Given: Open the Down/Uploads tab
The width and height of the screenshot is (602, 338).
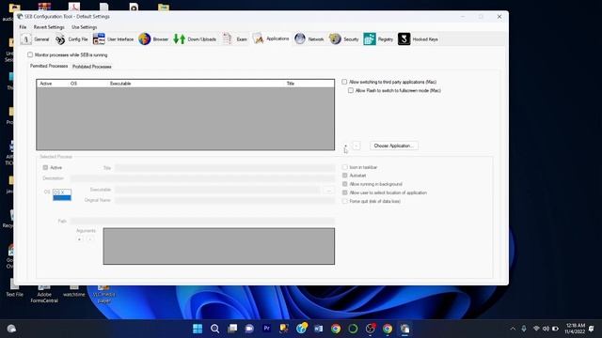Looking at the screenshot, I should coord(195,39).
